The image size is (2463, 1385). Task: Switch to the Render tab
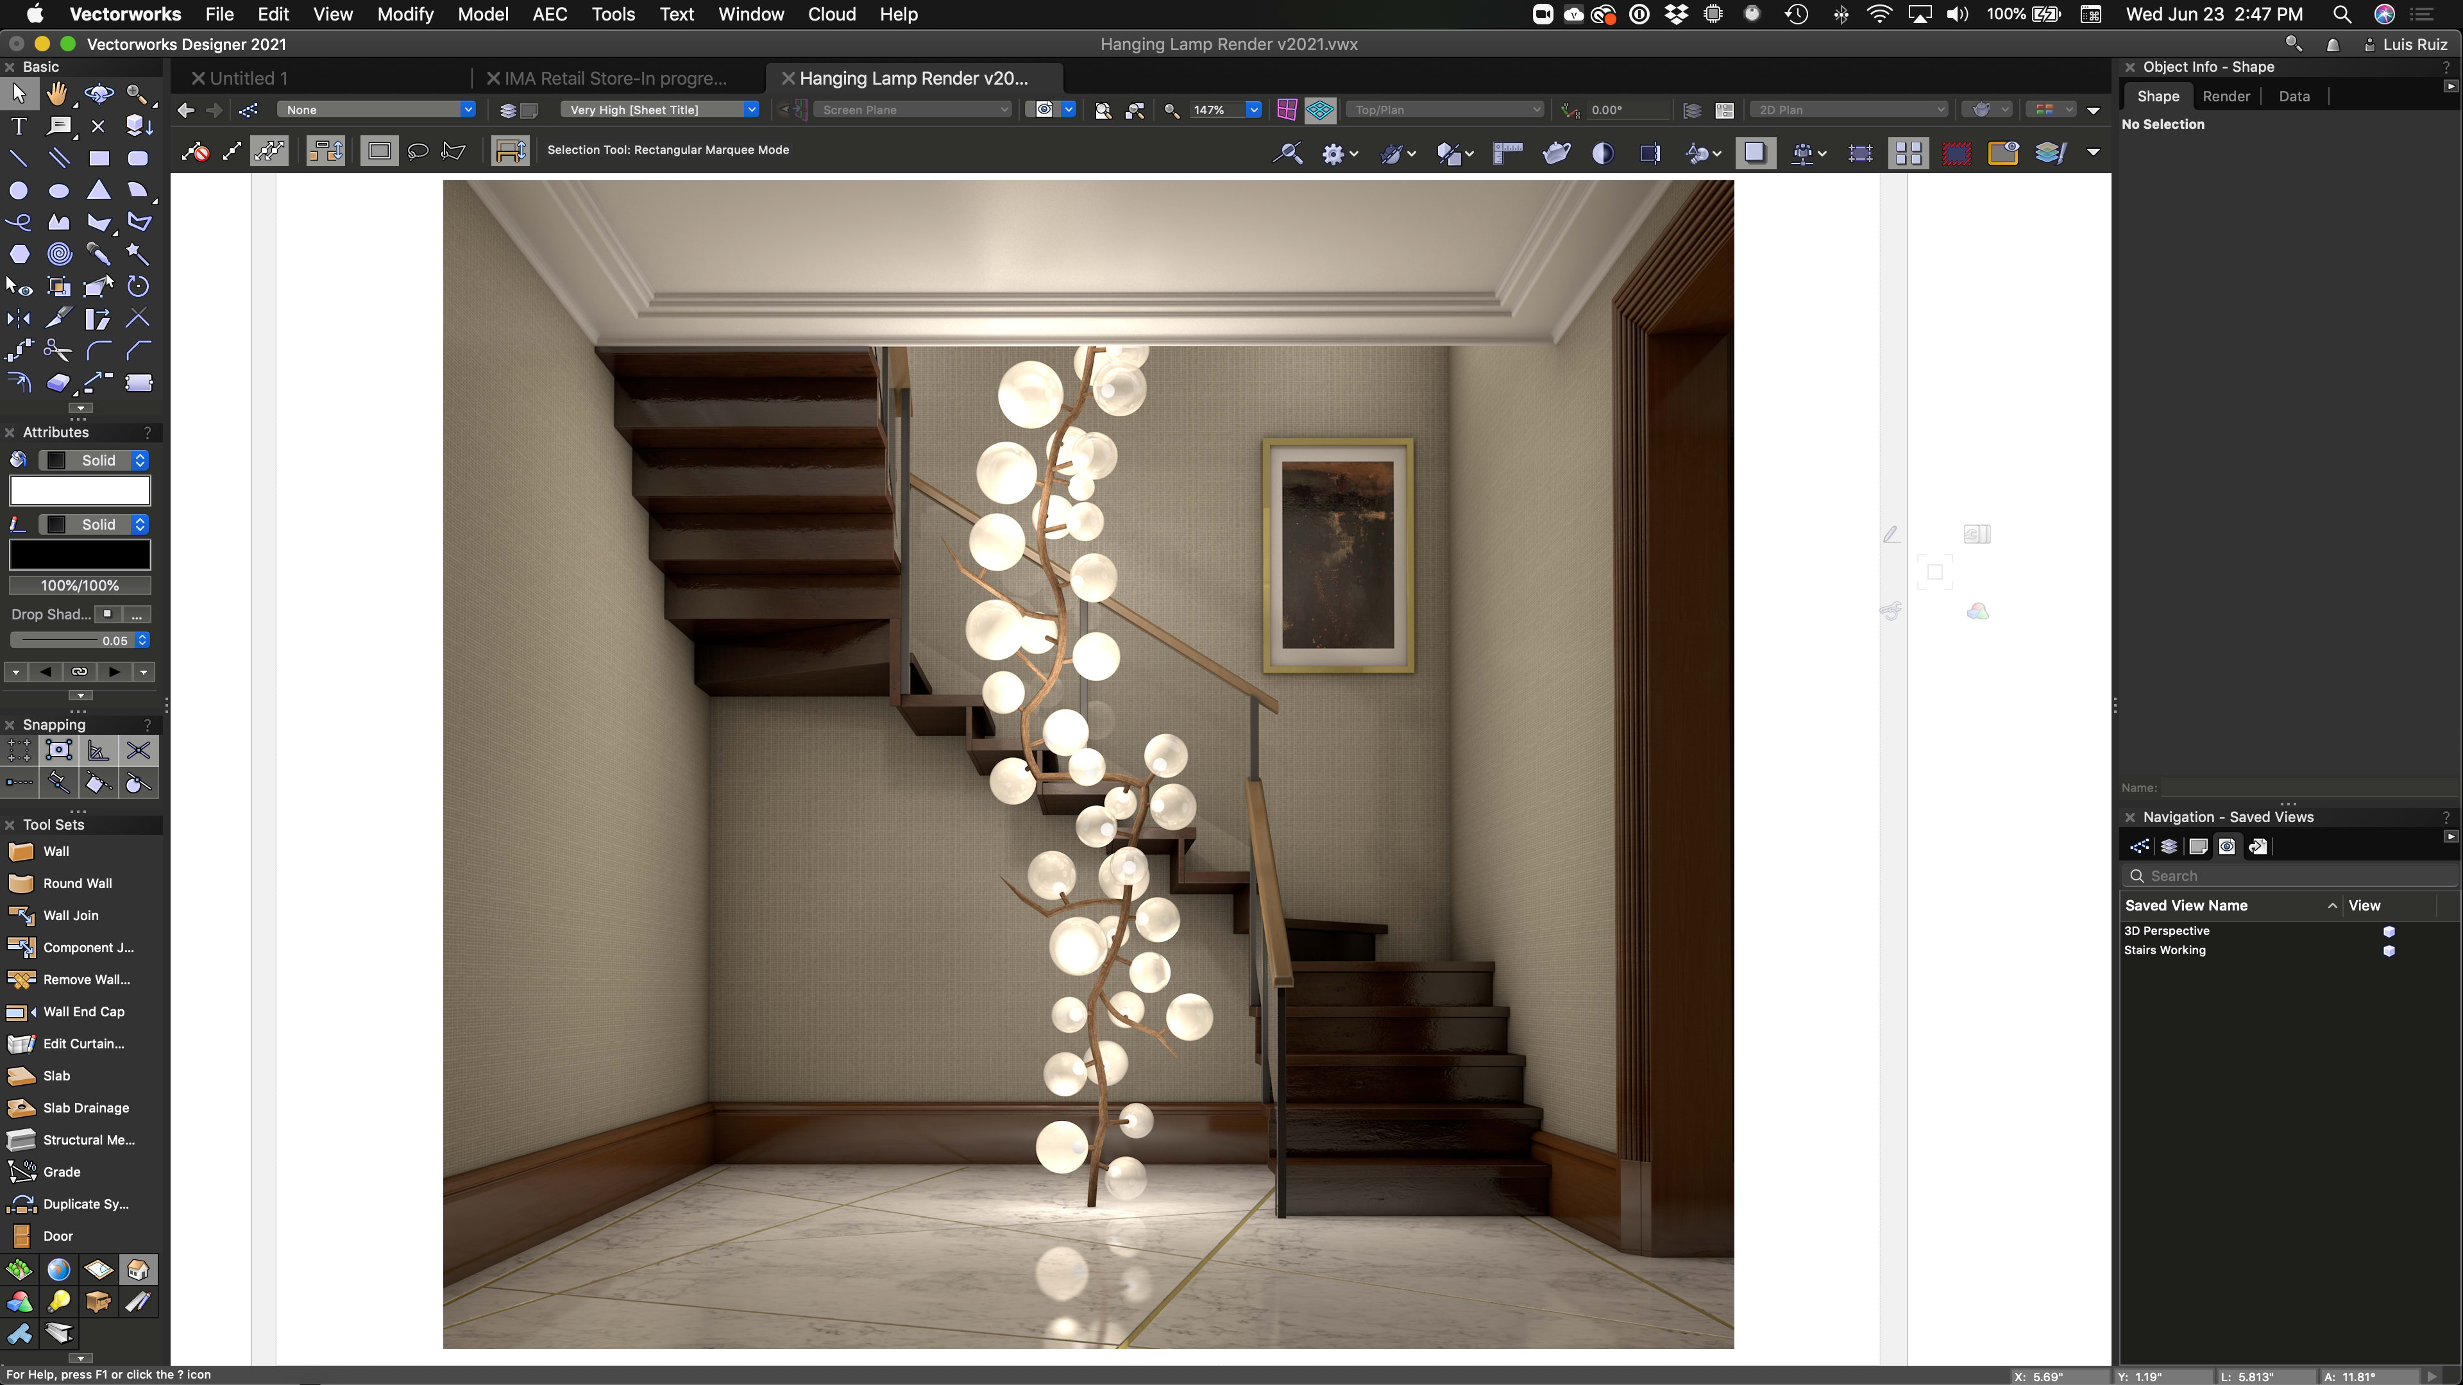coord(2226,97)
